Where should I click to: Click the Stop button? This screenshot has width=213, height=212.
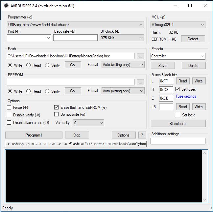tap(77, 135)
